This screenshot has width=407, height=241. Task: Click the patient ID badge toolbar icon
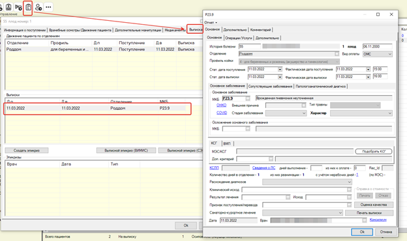tap(8, 7)
